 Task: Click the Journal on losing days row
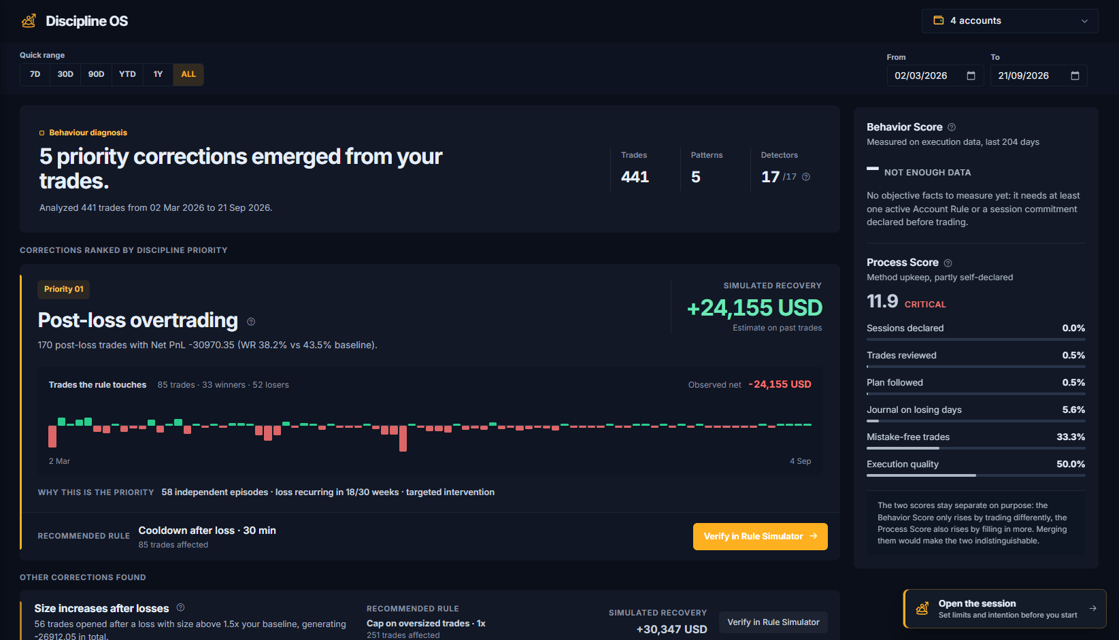coord(975,412)
